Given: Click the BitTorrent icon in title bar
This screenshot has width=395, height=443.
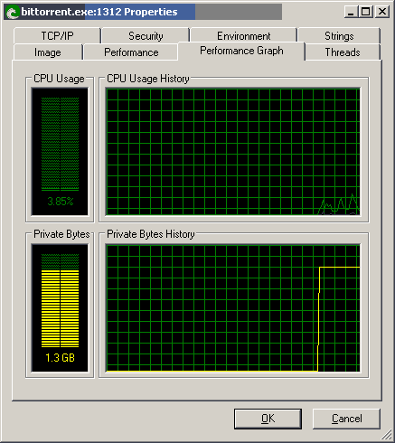Looking at the screenshot, I should tap(12, 13).
